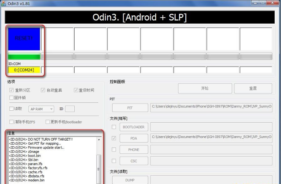Screen dimensions: 281x184
Task: Click the PDA file path field
Action: point(211,138)
